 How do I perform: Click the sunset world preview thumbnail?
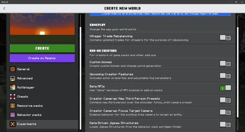tap(42, 28)
